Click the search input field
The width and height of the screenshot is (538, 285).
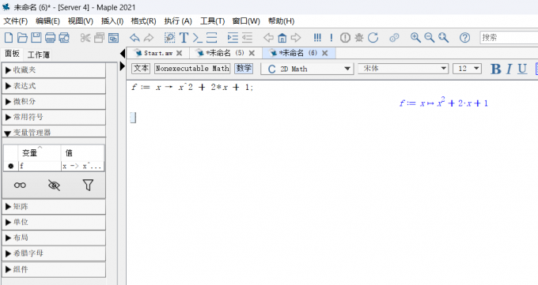[x=509, y=37]
